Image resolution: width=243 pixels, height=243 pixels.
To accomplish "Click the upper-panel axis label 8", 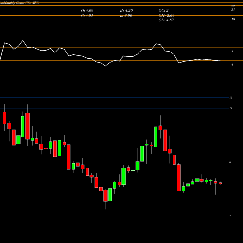I will (232, 52).
